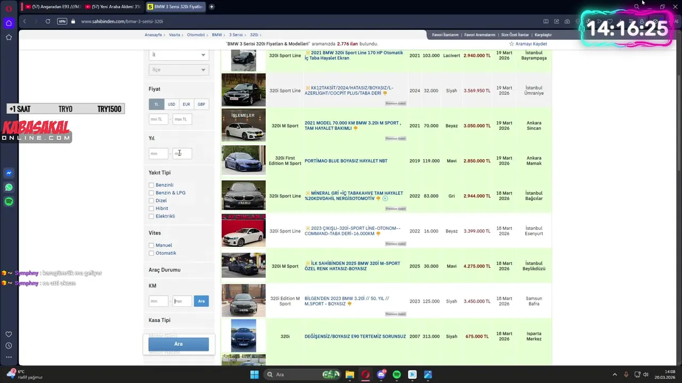Open sidebar three-dot settings menu
The width and height of the screenshot is (682, 383).
(x=9, y=357)
